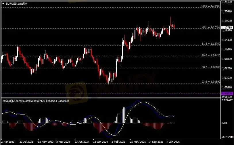The width and height of the screenshot is (234, 145).
Task: Click the 2 Apr 2023 date marker
Action: pos(8,142)
